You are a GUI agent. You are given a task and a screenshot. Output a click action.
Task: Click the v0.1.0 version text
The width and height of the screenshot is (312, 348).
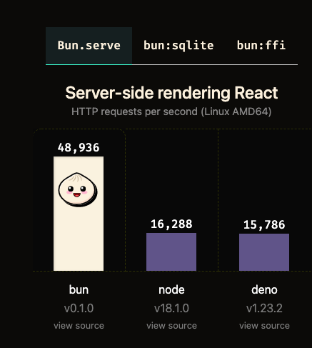(x=79, y=308)
